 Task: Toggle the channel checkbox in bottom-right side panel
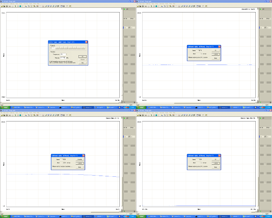(265, 137)
